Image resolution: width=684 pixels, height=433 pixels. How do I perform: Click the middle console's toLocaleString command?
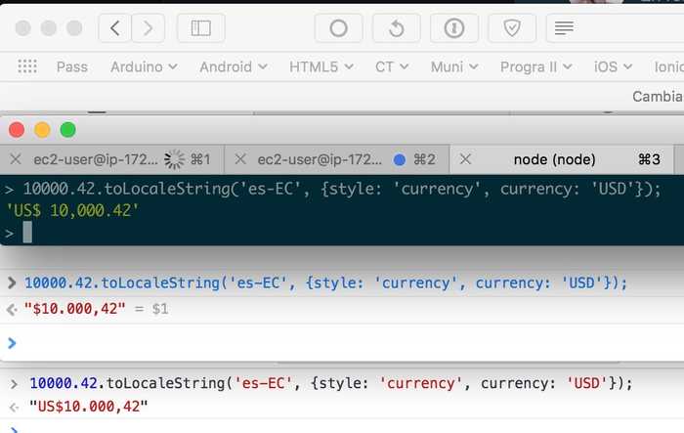coord(325,282)
